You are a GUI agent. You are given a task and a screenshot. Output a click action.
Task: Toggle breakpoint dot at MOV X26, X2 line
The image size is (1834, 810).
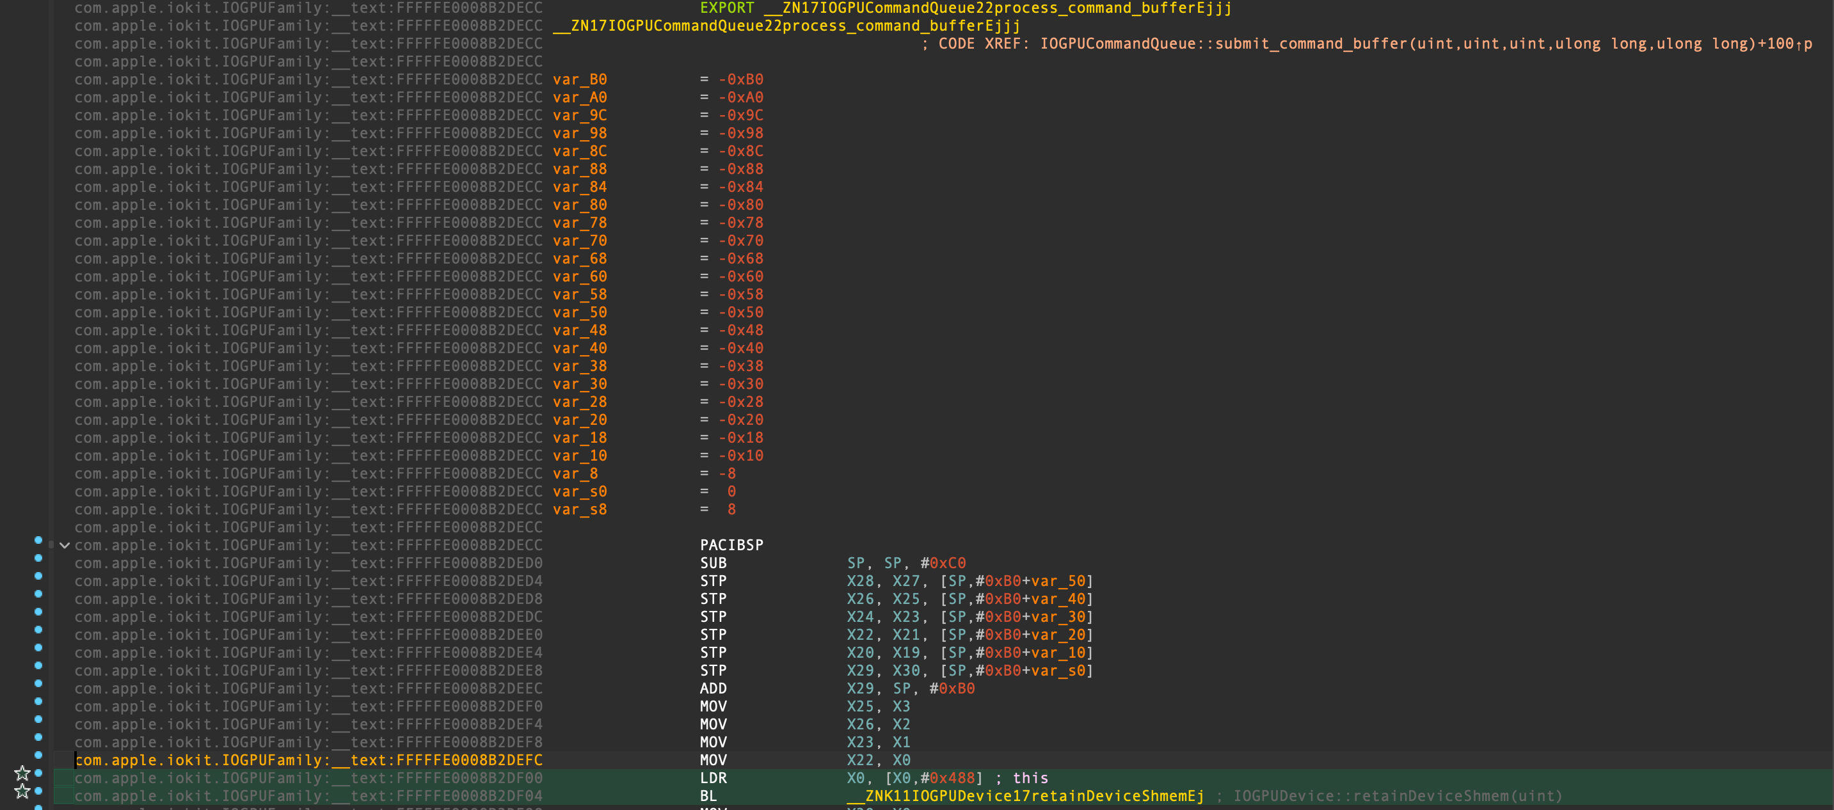[38, 719]
